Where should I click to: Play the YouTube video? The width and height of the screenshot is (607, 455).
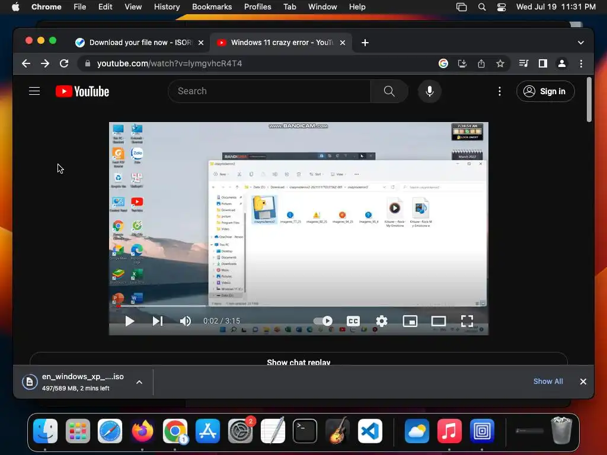point(129,321)
